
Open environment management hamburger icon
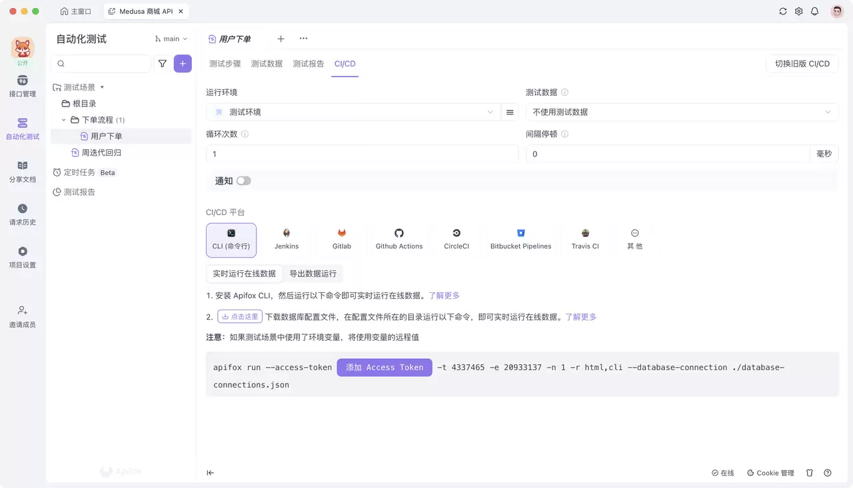coord(510,112)
